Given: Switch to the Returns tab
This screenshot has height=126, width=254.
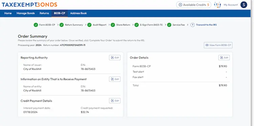Looking at the screenshot, I should (44, 13).
